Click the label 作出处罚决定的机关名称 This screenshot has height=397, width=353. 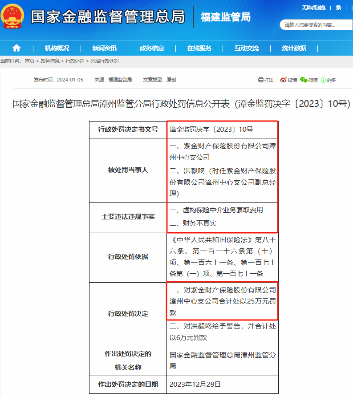click(x=128, y=361)
